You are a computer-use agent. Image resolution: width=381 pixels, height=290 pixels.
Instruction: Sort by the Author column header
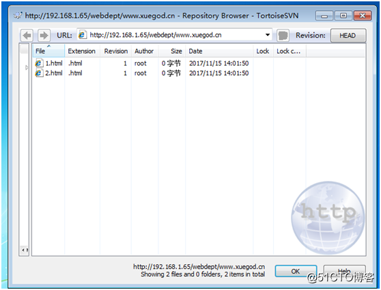tap(145, 51)
